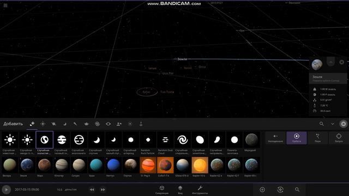Select the binary pair placement mode
The height and width of the screenshot is (196, 349).
(317, 138)
